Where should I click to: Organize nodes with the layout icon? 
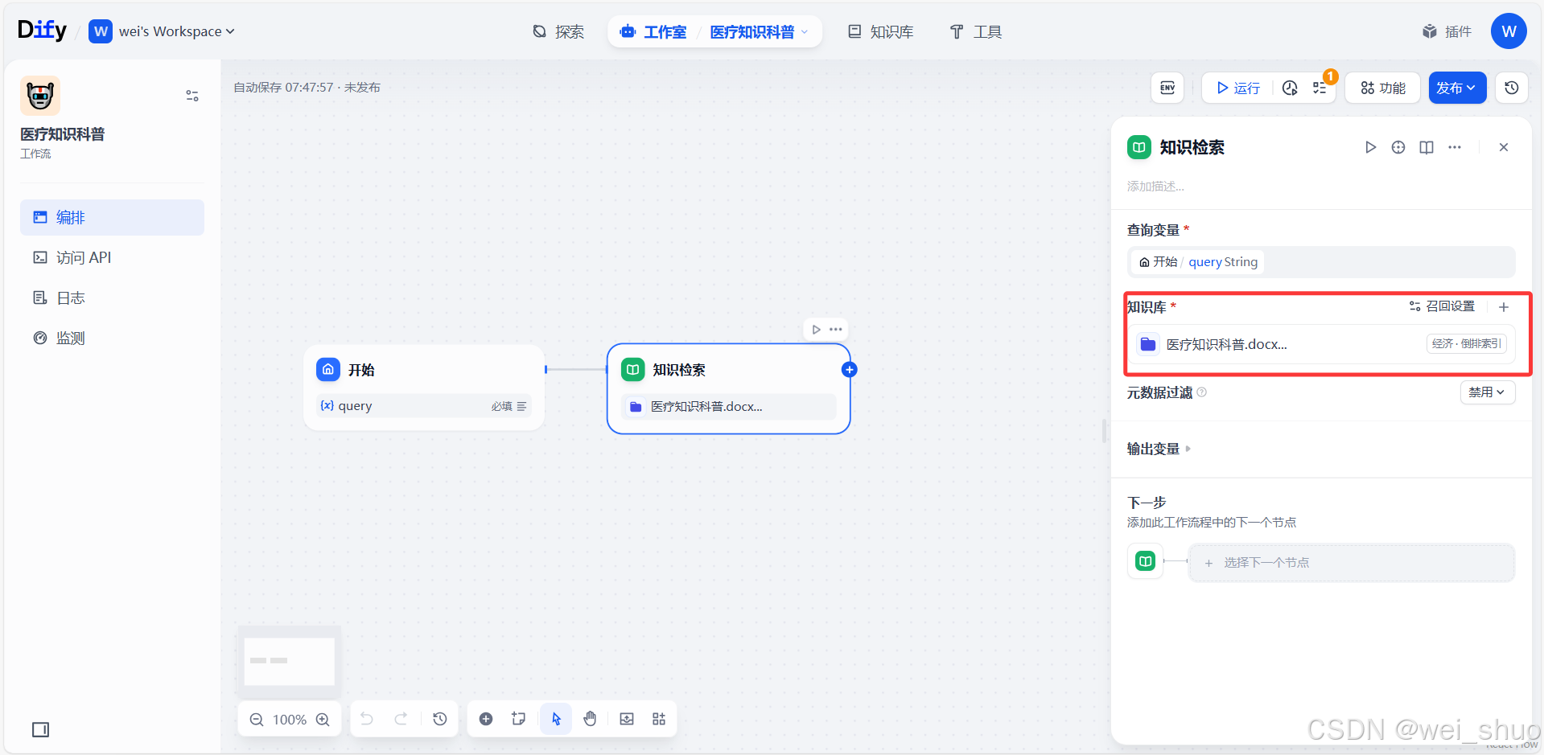point(659,719)
